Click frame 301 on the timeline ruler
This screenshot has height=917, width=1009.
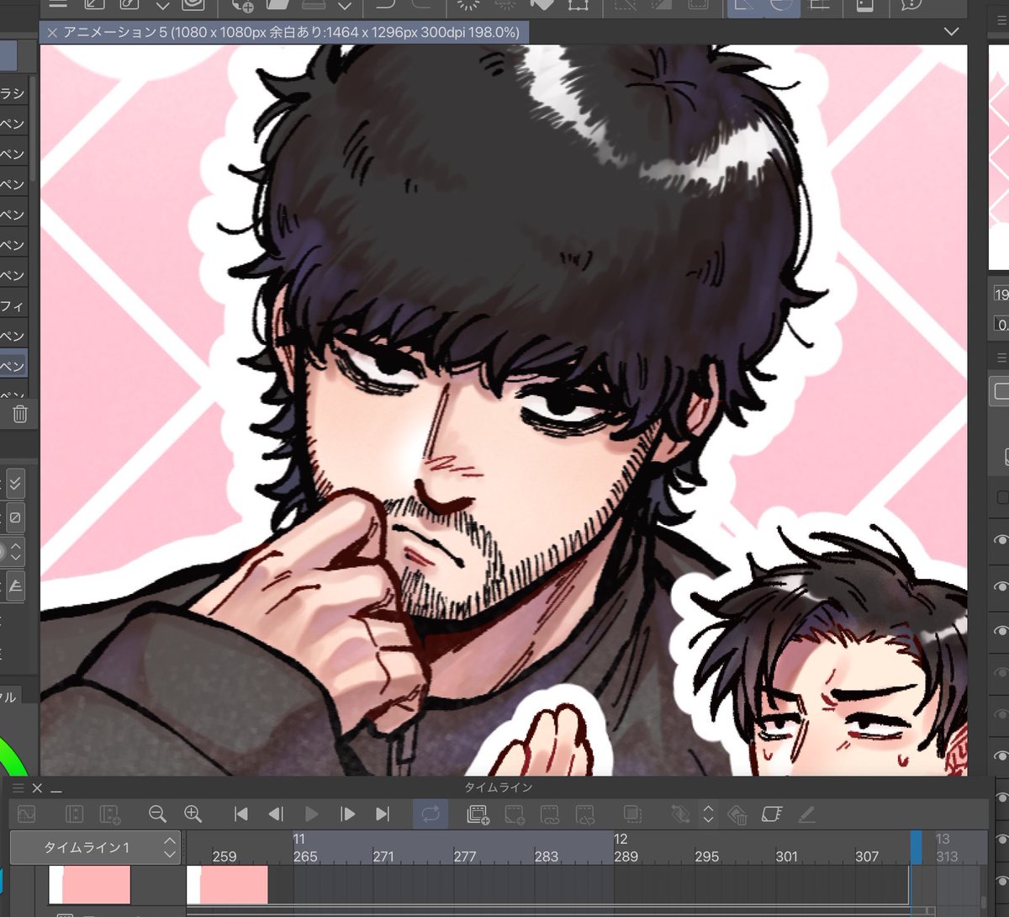786,856
